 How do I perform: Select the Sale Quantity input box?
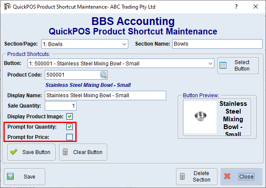click(61, 106)
